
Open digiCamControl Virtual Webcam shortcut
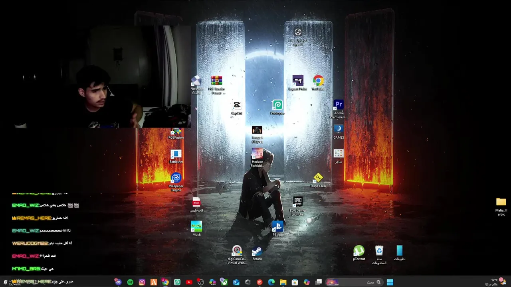[237, 255]
